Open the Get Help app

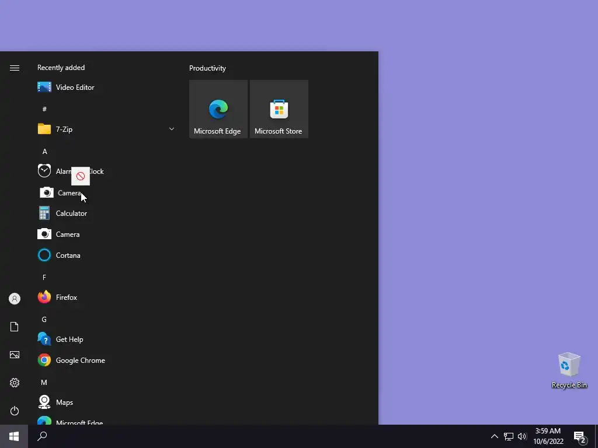(x=106, y=339)
